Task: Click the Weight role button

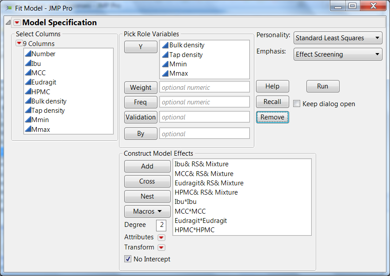Action: point(141,88)
